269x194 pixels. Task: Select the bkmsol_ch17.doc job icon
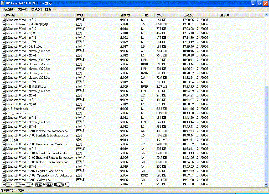pos(4,51)
